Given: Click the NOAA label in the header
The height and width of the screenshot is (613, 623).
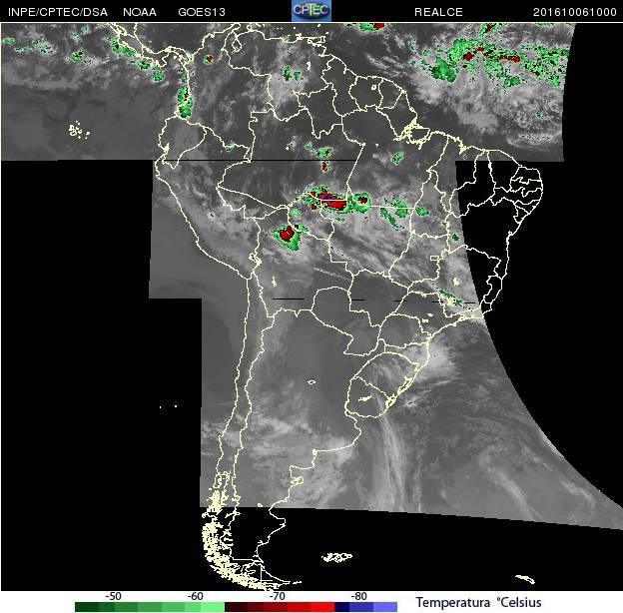Looking at the screenshot, I should [x=140, y=12].
